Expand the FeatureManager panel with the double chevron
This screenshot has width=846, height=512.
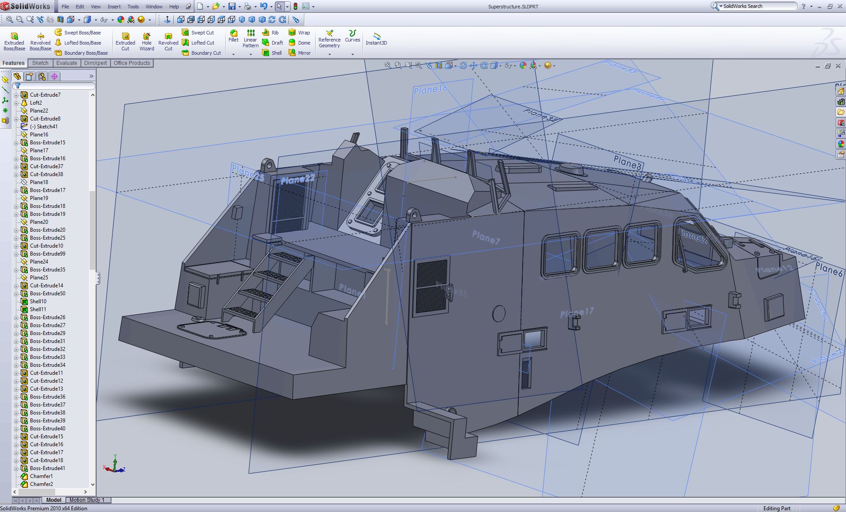coord(91,76)
